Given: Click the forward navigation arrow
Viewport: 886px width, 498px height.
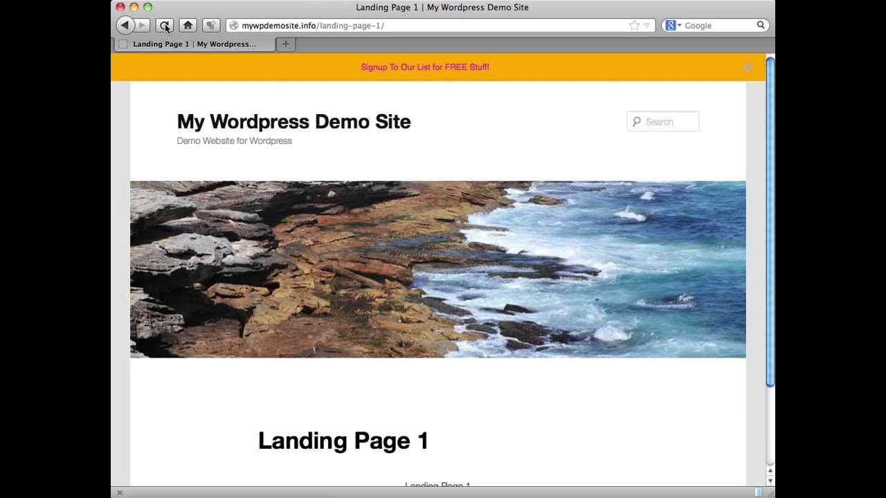Looking at the screenshot, I should pos(142,26).
